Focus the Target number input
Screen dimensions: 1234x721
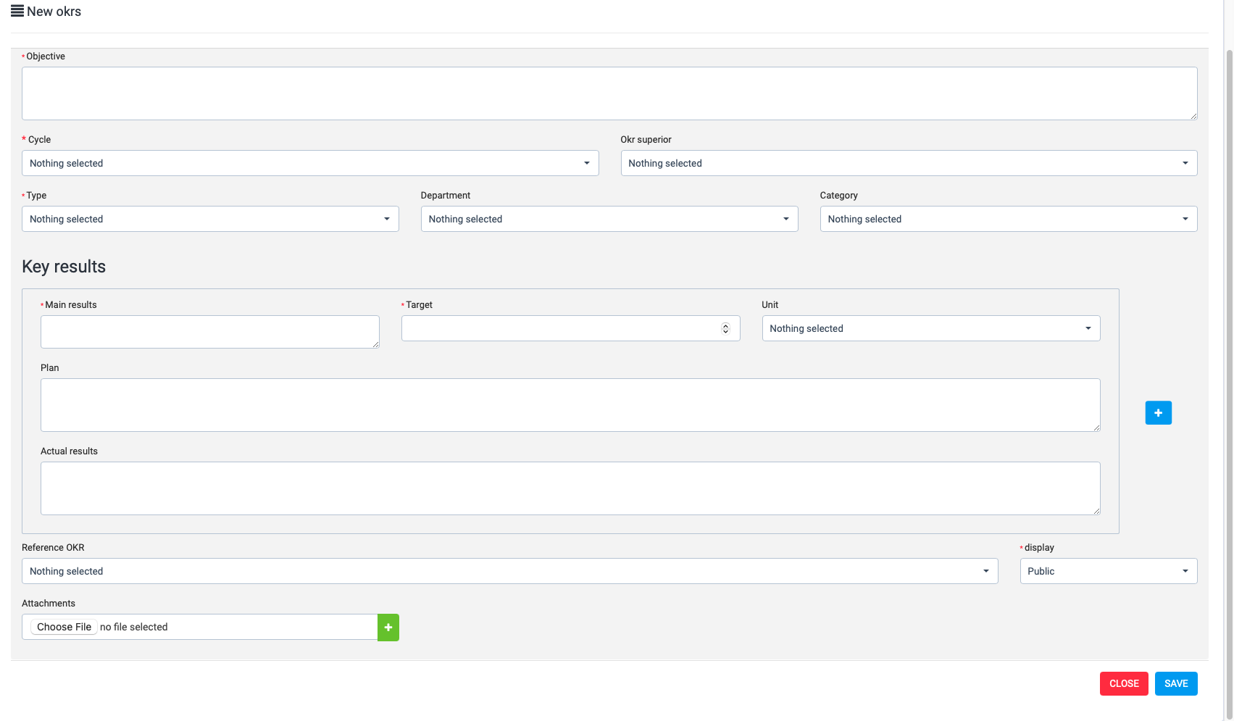[x=558, y=328]
